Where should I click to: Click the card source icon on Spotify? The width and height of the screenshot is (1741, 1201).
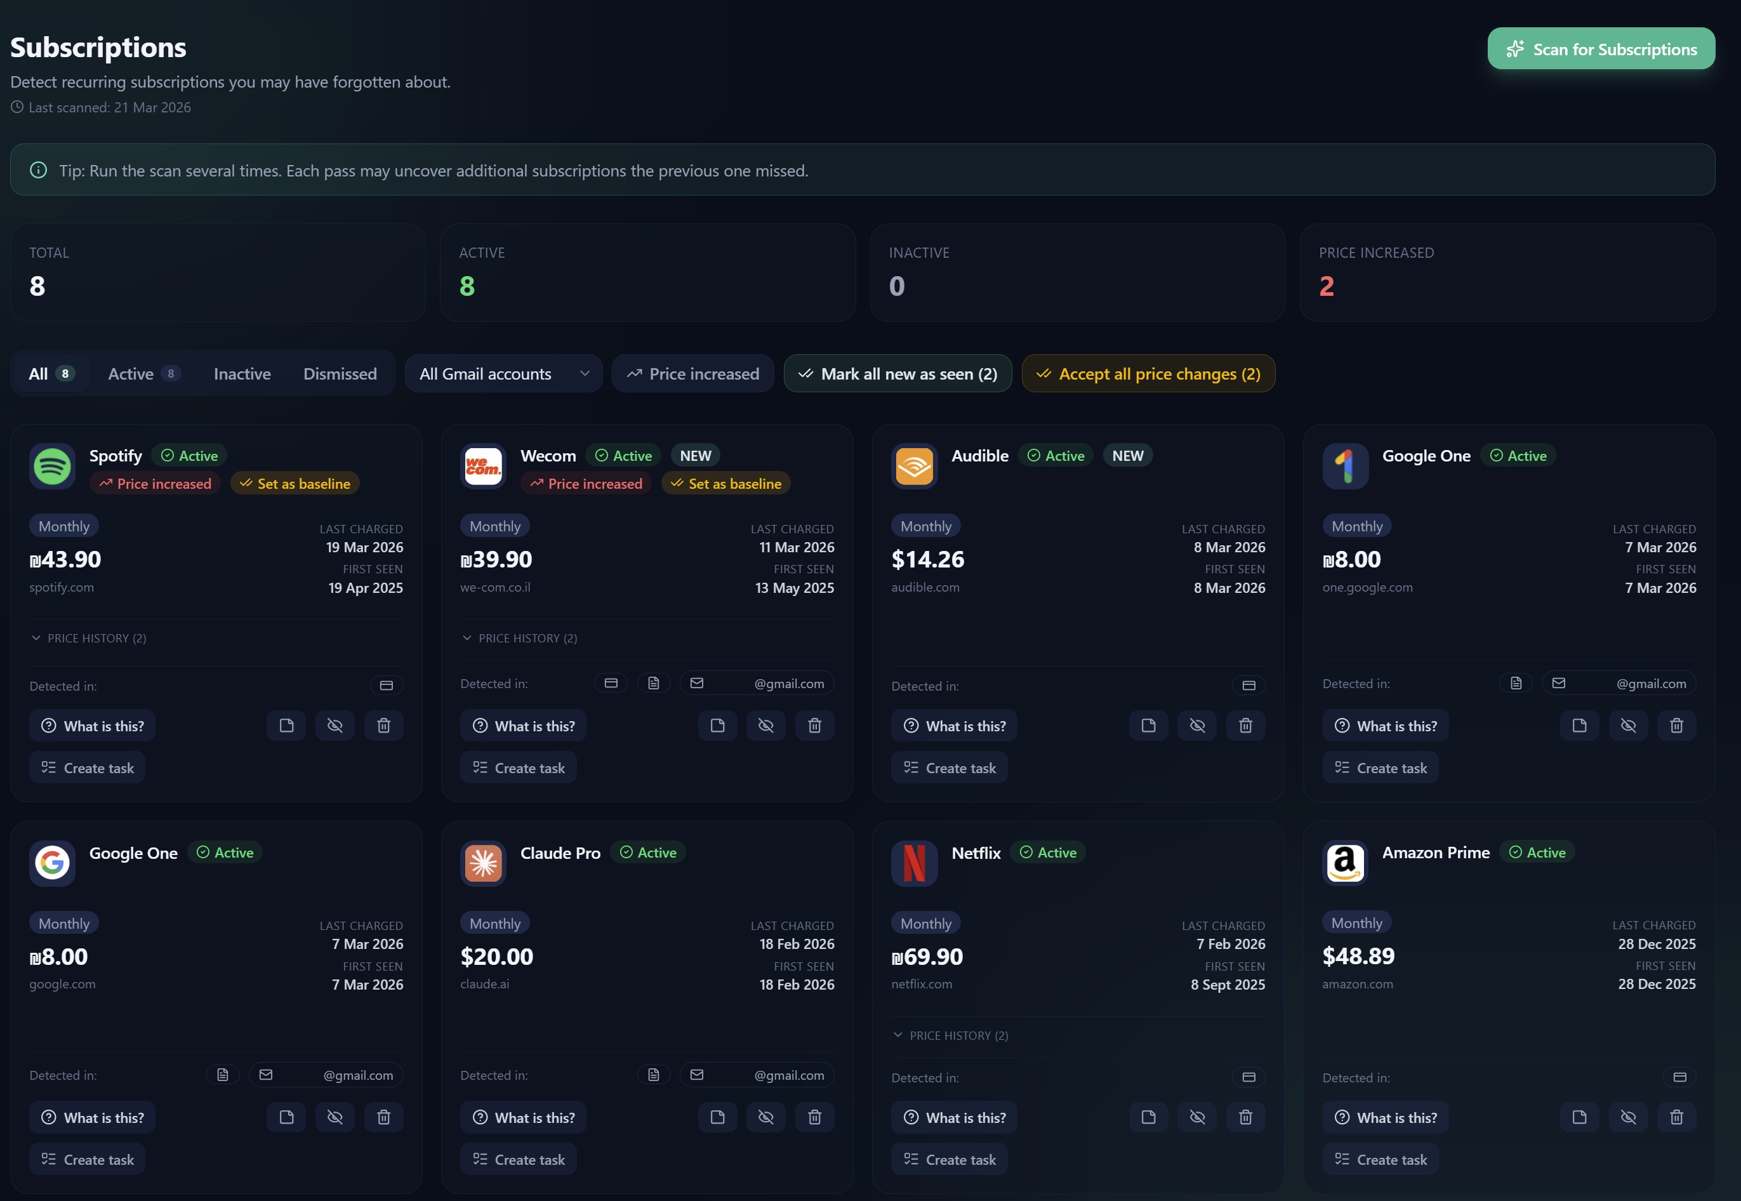point(387,686)
